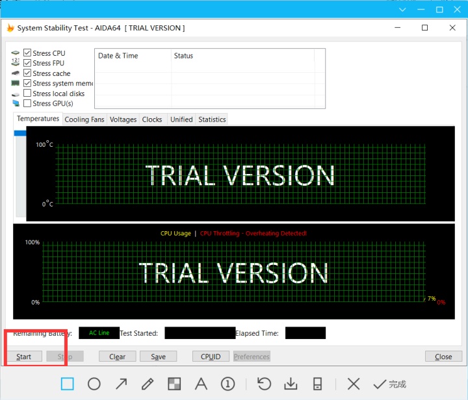Open the Voltages tab

click(x=123, y=119)
